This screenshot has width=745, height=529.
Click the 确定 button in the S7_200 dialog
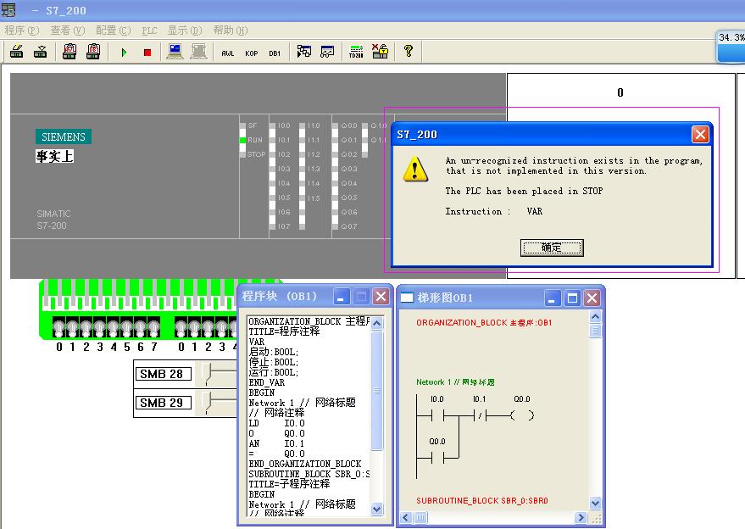[x=551, y=248]
